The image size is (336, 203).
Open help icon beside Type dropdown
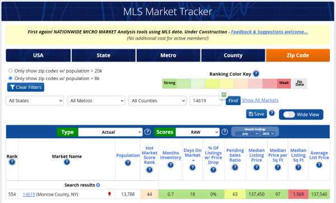[x=147, y=132]
